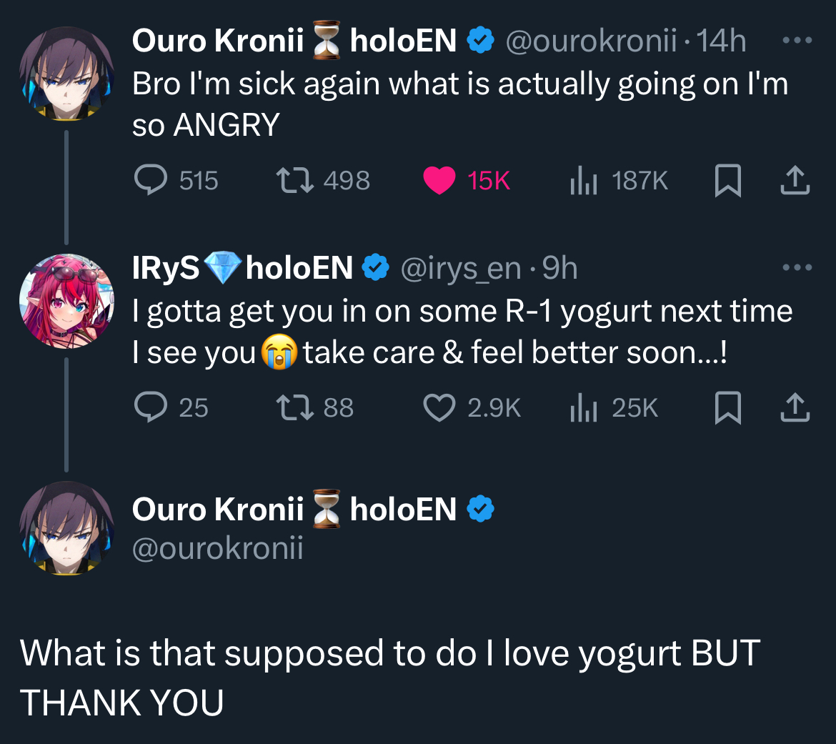Click Kronii's avatar on the first tweet
This screenshot has height=744, width=836.
66,74
